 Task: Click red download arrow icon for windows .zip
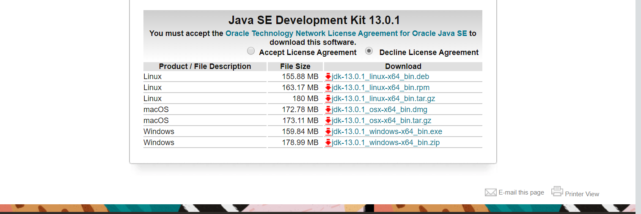[328, 143]
